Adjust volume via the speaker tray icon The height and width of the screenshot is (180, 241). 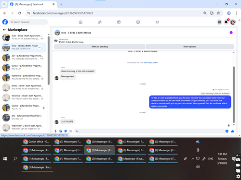tap(198, 167)
